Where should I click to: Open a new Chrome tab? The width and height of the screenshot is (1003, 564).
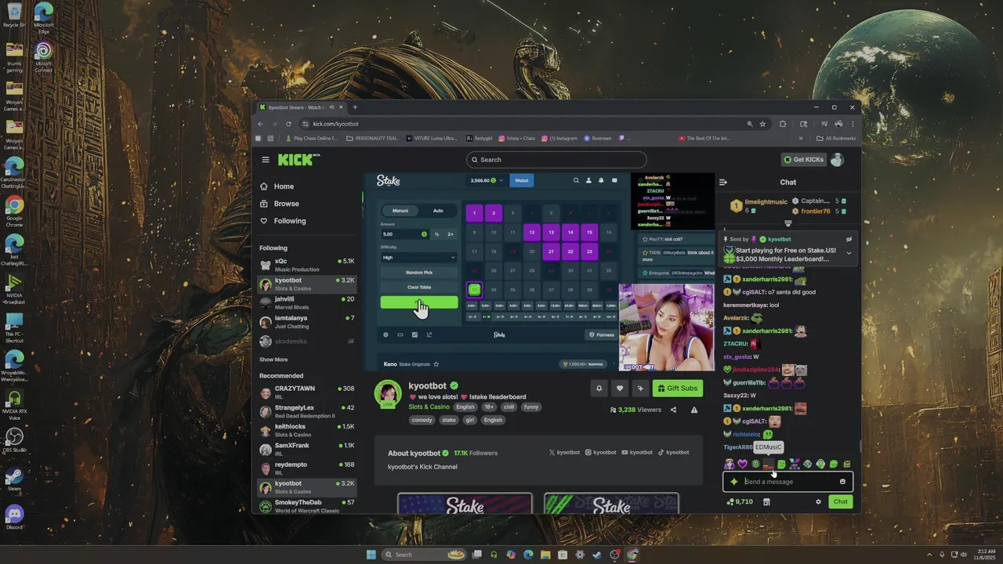[355, 107]
